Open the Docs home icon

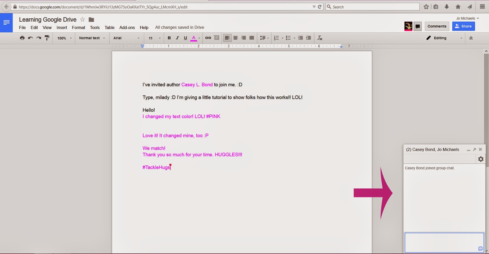tap(6, 23)
